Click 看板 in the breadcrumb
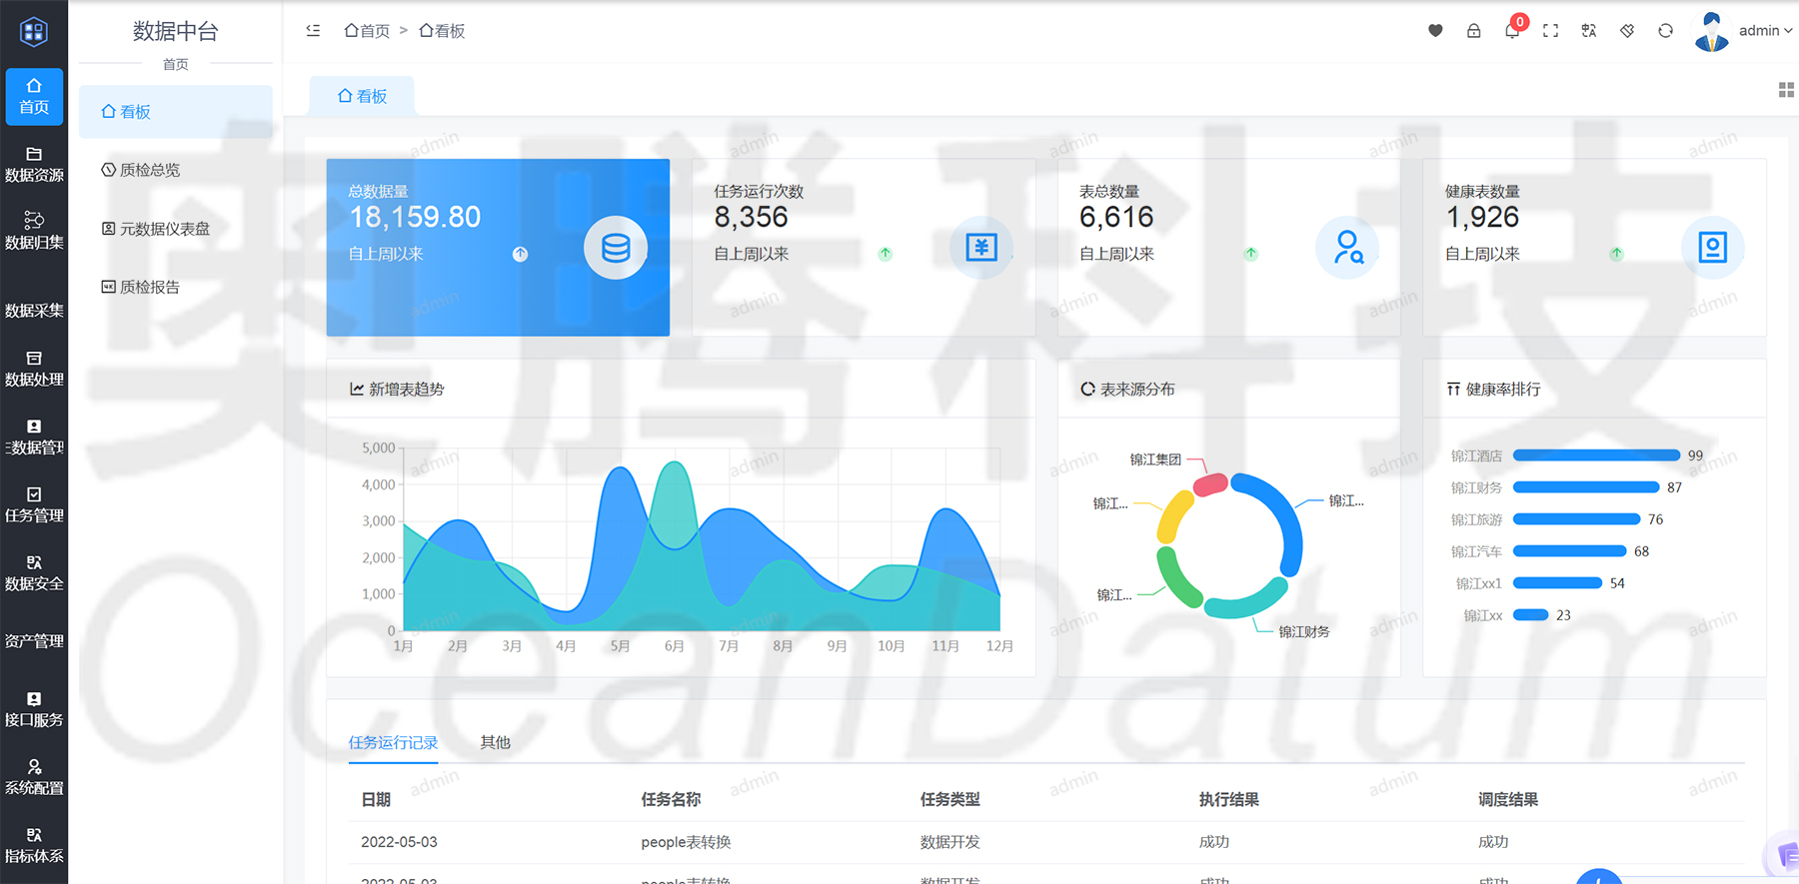This screenshot has height=884, width=1799. pos(442,31)
